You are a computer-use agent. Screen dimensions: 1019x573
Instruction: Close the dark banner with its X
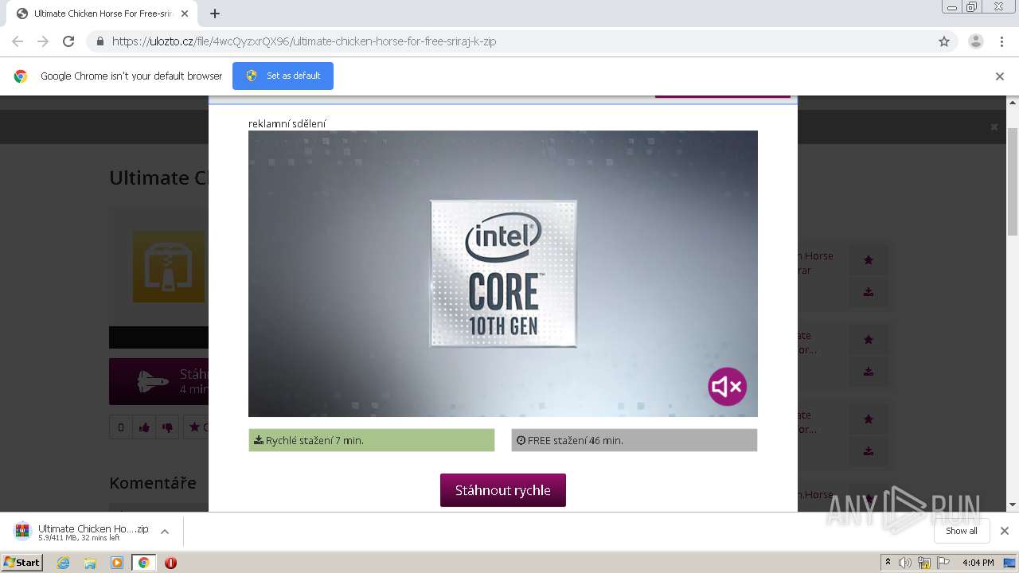(994, 127)
